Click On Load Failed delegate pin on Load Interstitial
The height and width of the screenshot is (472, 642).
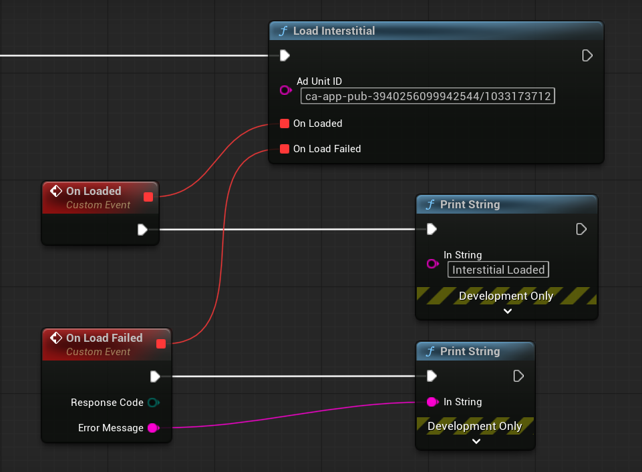(x=285, y=149)
